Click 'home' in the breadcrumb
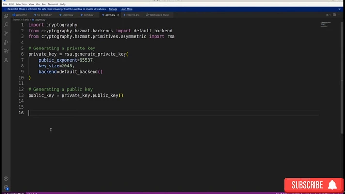Screen dimensions: 345x194 pos(16,20)
